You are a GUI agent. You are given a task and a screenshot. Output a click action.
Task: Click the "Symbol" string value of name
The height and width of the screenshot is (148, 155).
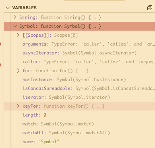coord(49,142)
